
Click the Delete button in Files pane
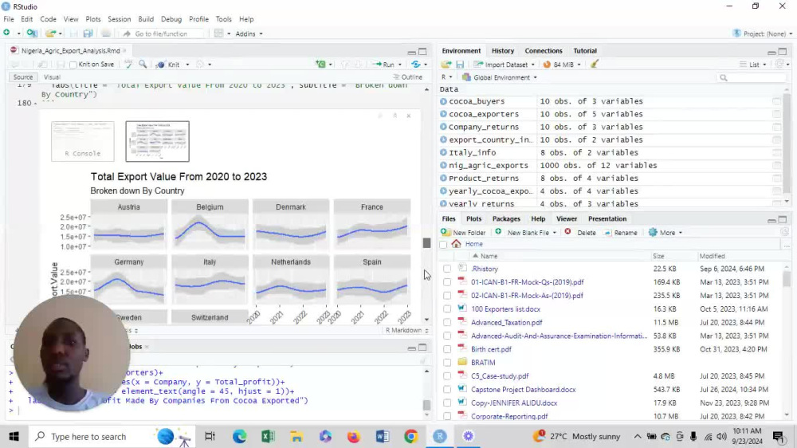click(x=580, y=233)
